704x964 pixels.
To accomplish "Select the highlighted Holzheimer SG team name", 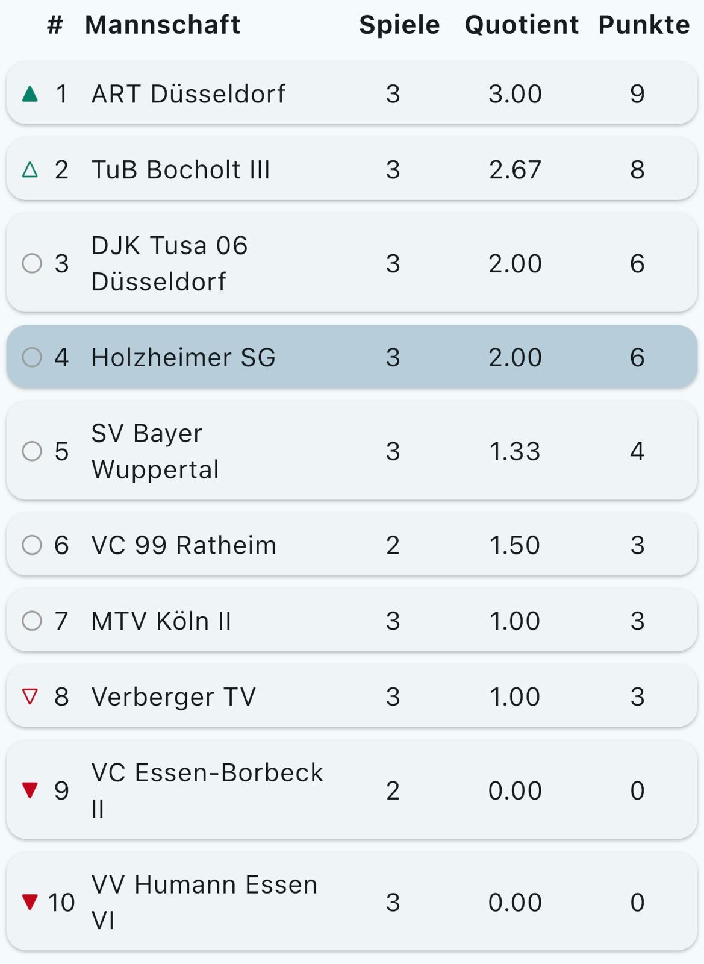I will [x=184, y=357].
